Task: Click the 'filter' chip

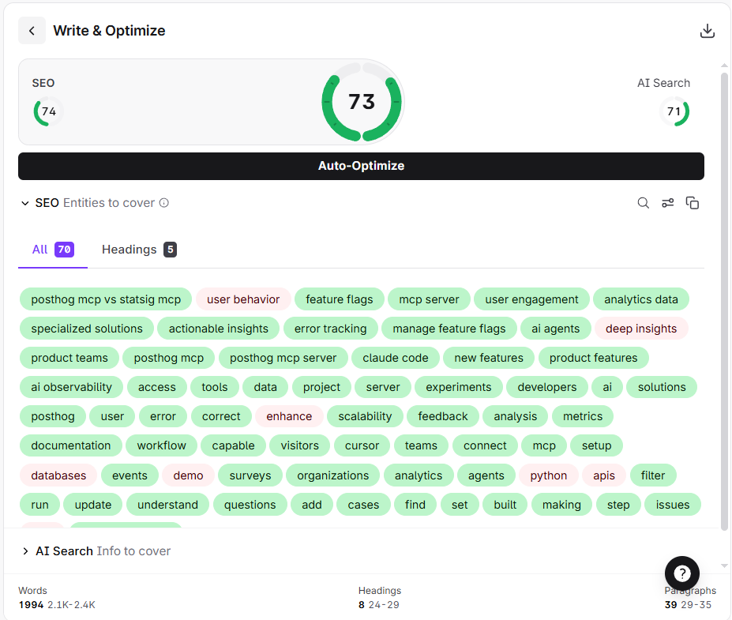Action: [652, 475]
